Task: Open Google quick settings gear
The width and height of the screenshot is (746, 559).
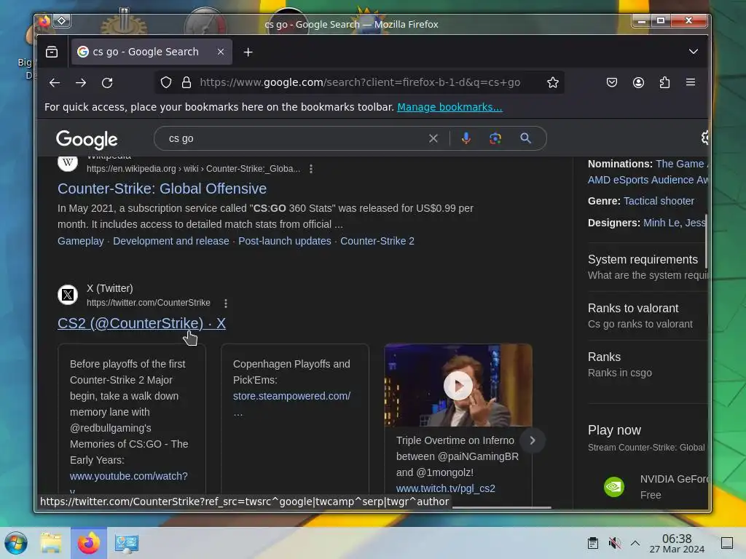Action: 704,138
